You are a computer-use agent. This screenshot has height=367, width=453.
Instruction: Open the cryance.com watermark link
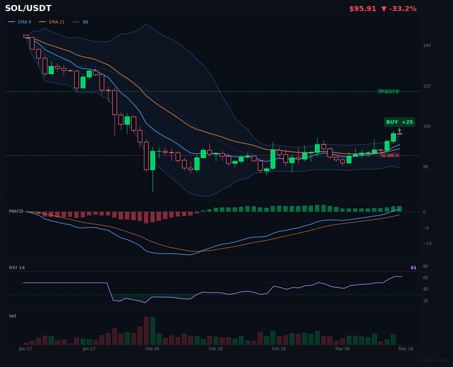[434, 360]
